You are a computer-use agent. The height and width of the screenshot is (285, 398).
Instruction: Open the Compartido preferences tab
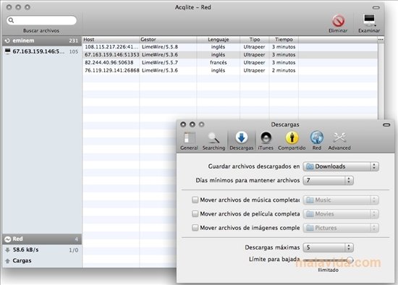click(292, 141)
